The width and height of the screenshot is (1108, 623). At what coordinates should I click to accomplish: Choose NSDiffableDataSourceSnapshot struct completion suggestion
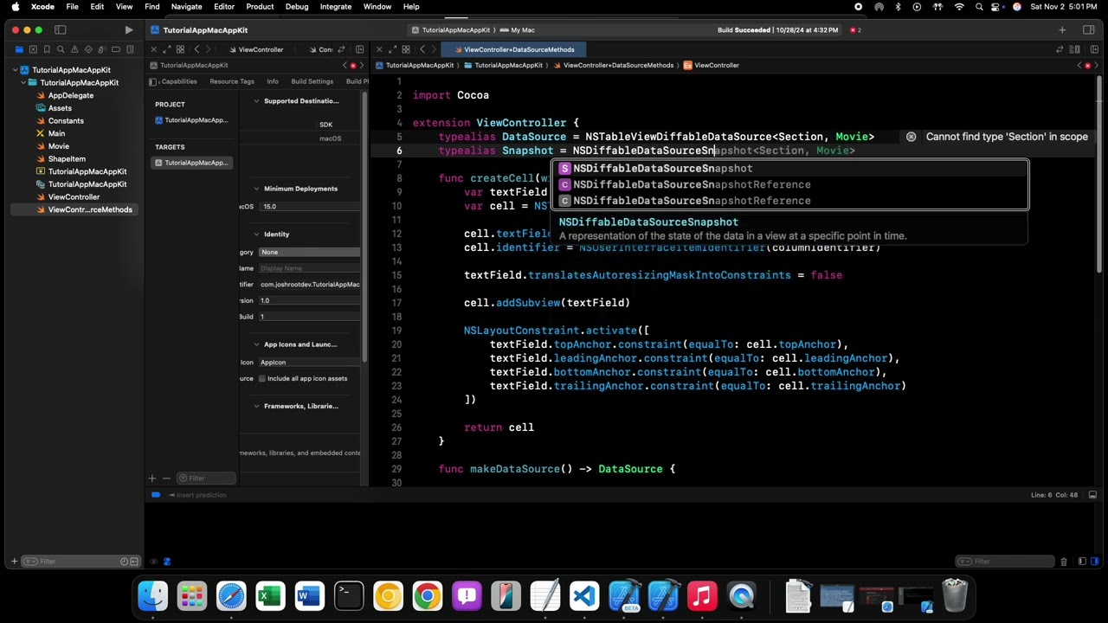pyautogui.click(x=789, y=169)
